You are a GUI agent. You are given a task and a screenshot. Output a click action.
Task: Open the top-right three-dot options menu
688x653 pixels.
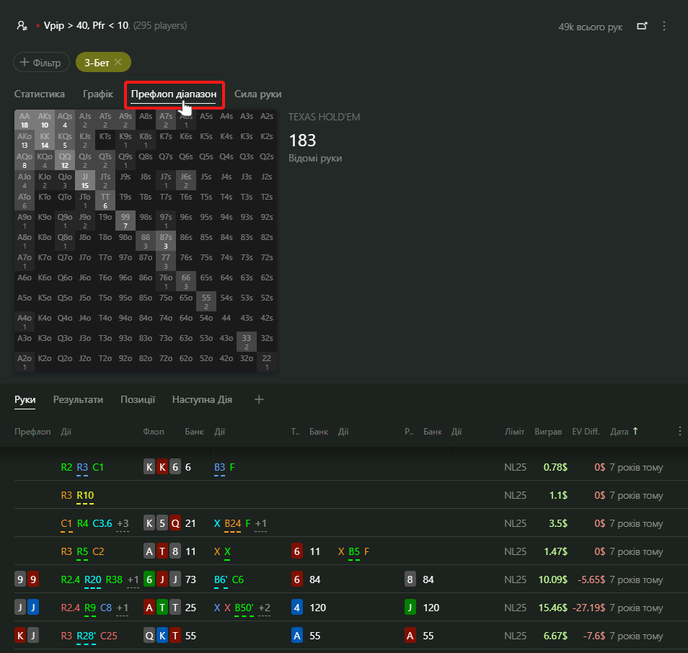point(664,27)
